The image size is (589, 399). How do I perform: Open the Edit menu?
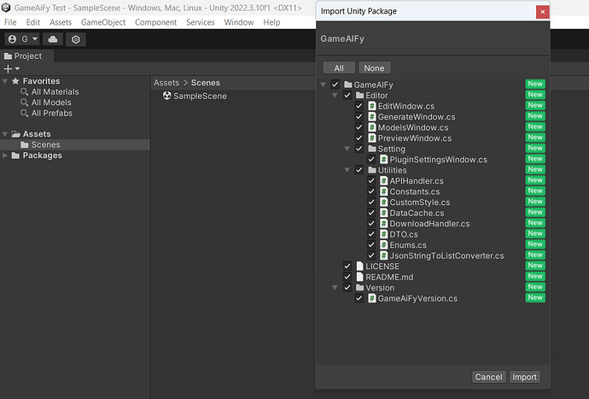click(33, 22)
